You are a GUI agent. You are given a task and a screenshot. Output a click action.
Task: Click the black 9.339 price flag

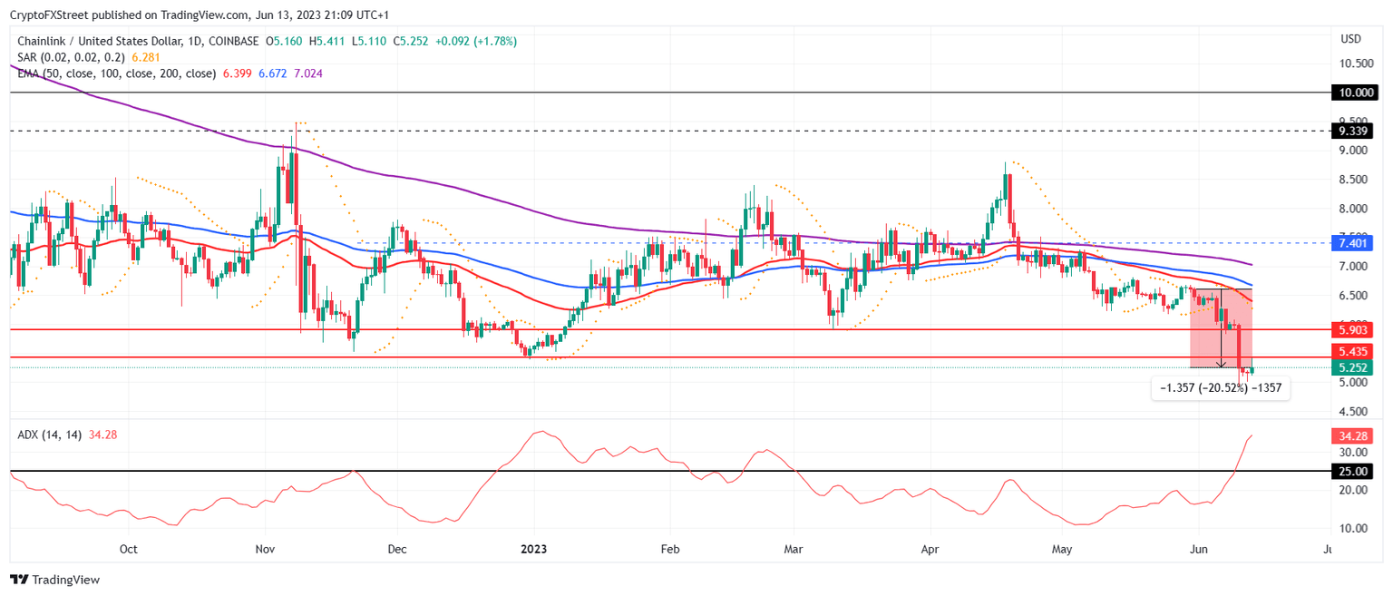pos(1351,131)
